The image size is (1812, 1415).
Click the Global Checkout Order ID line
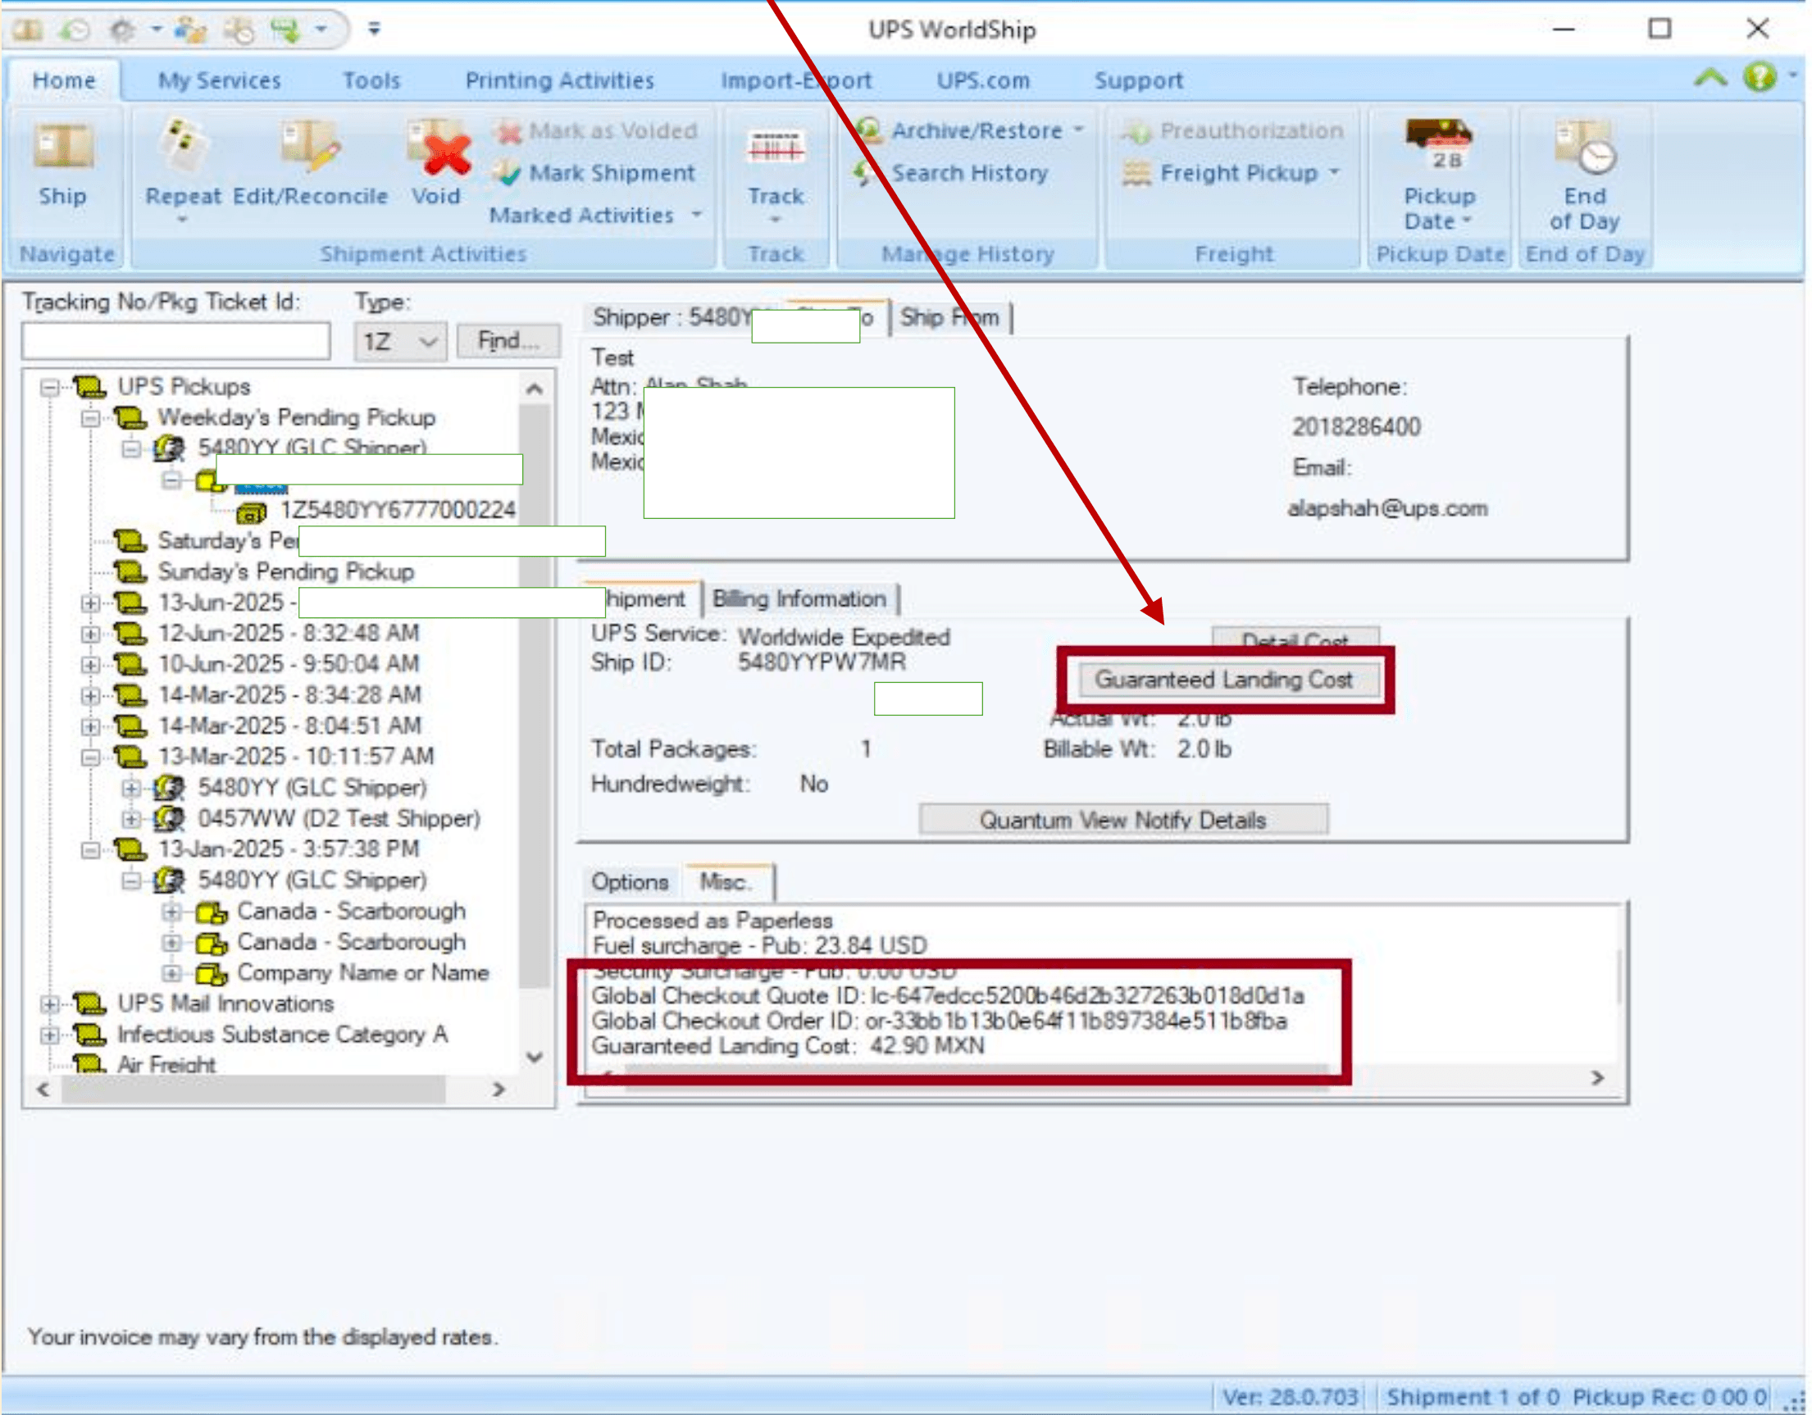(939, 1021)
